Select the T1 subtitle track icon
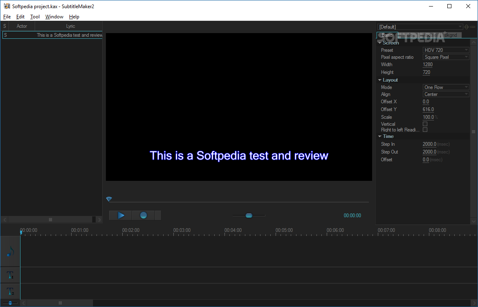Screen dimensions: 478x307 [x=10, y=275]
